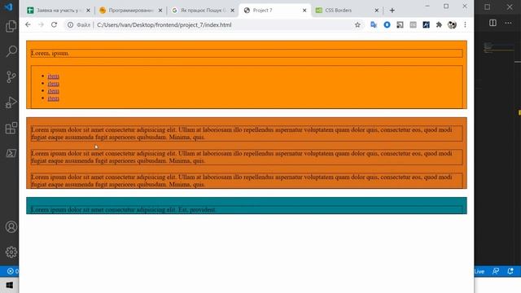Open Chrome Extensions puzzle menu
This screenshot has width=521, height=293.
439,25
